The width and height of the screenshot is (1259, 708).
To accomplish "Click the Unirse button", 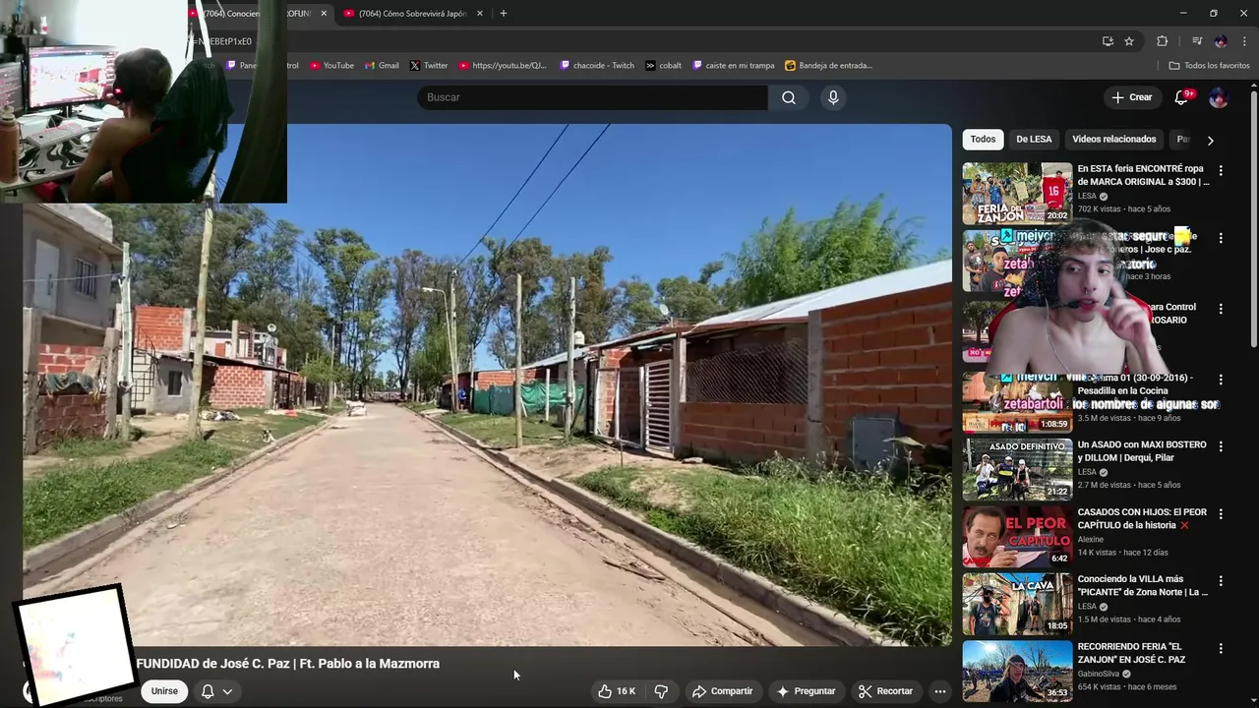I will tap(164, 691).
